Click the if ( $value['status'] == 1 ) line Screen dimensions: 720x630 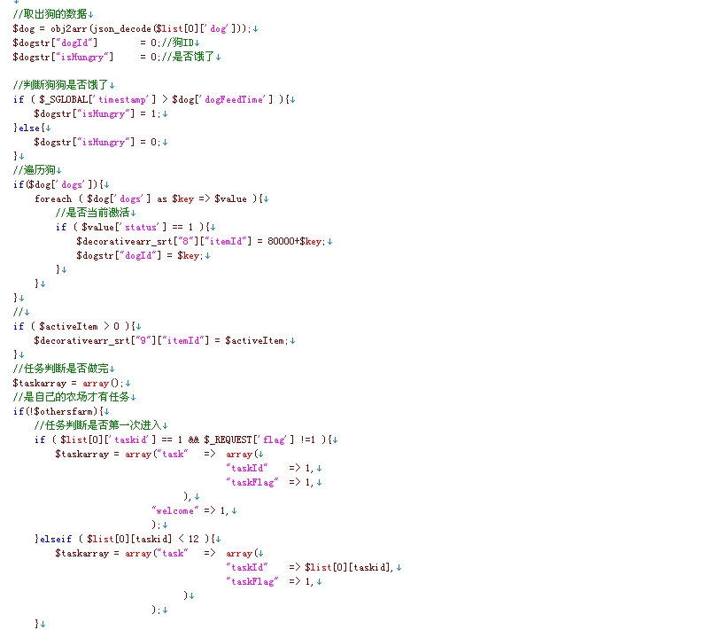135,227
